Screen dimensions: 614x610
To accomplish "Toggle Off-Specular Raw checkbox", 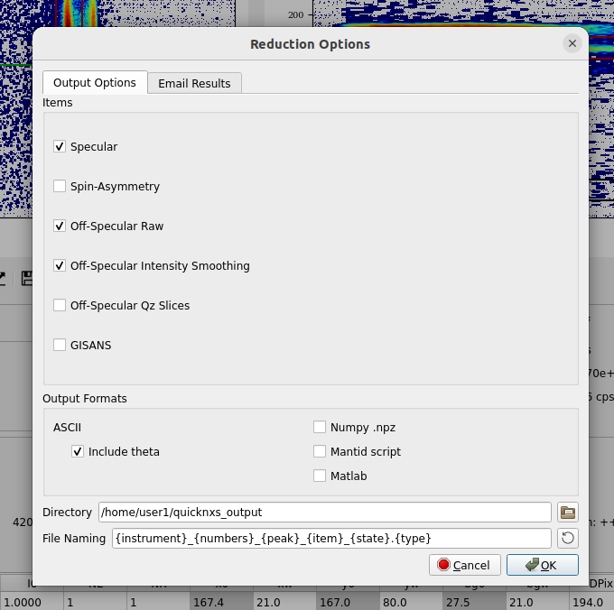I will pos(60,226).
